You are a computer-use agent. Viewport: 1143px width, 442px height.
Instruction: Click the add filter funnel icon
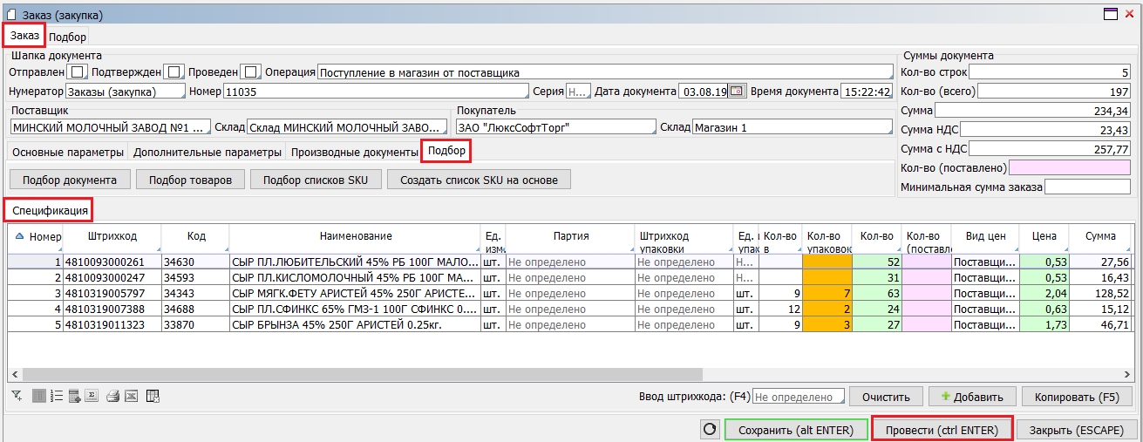[x=17, y=397]
